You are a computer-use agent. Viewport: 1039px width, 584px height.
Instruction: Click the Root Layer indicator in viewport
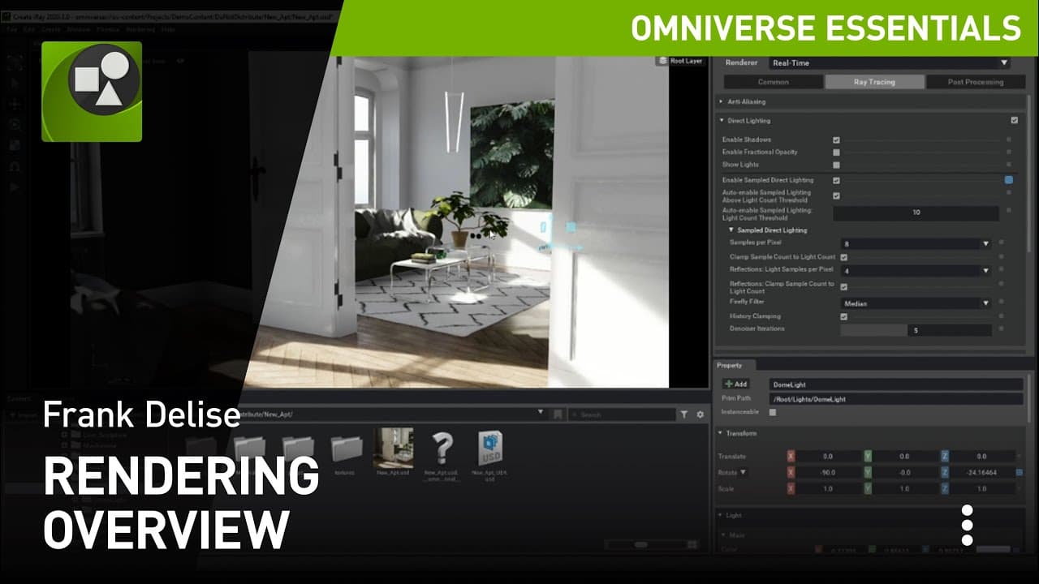point(681,61)
